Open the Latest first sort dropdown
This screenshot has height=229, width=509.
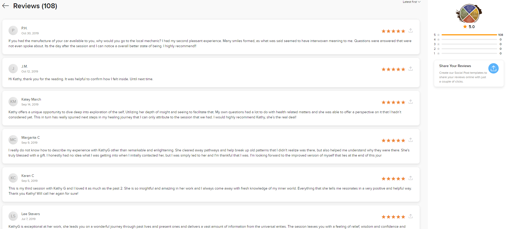(412, 2)
